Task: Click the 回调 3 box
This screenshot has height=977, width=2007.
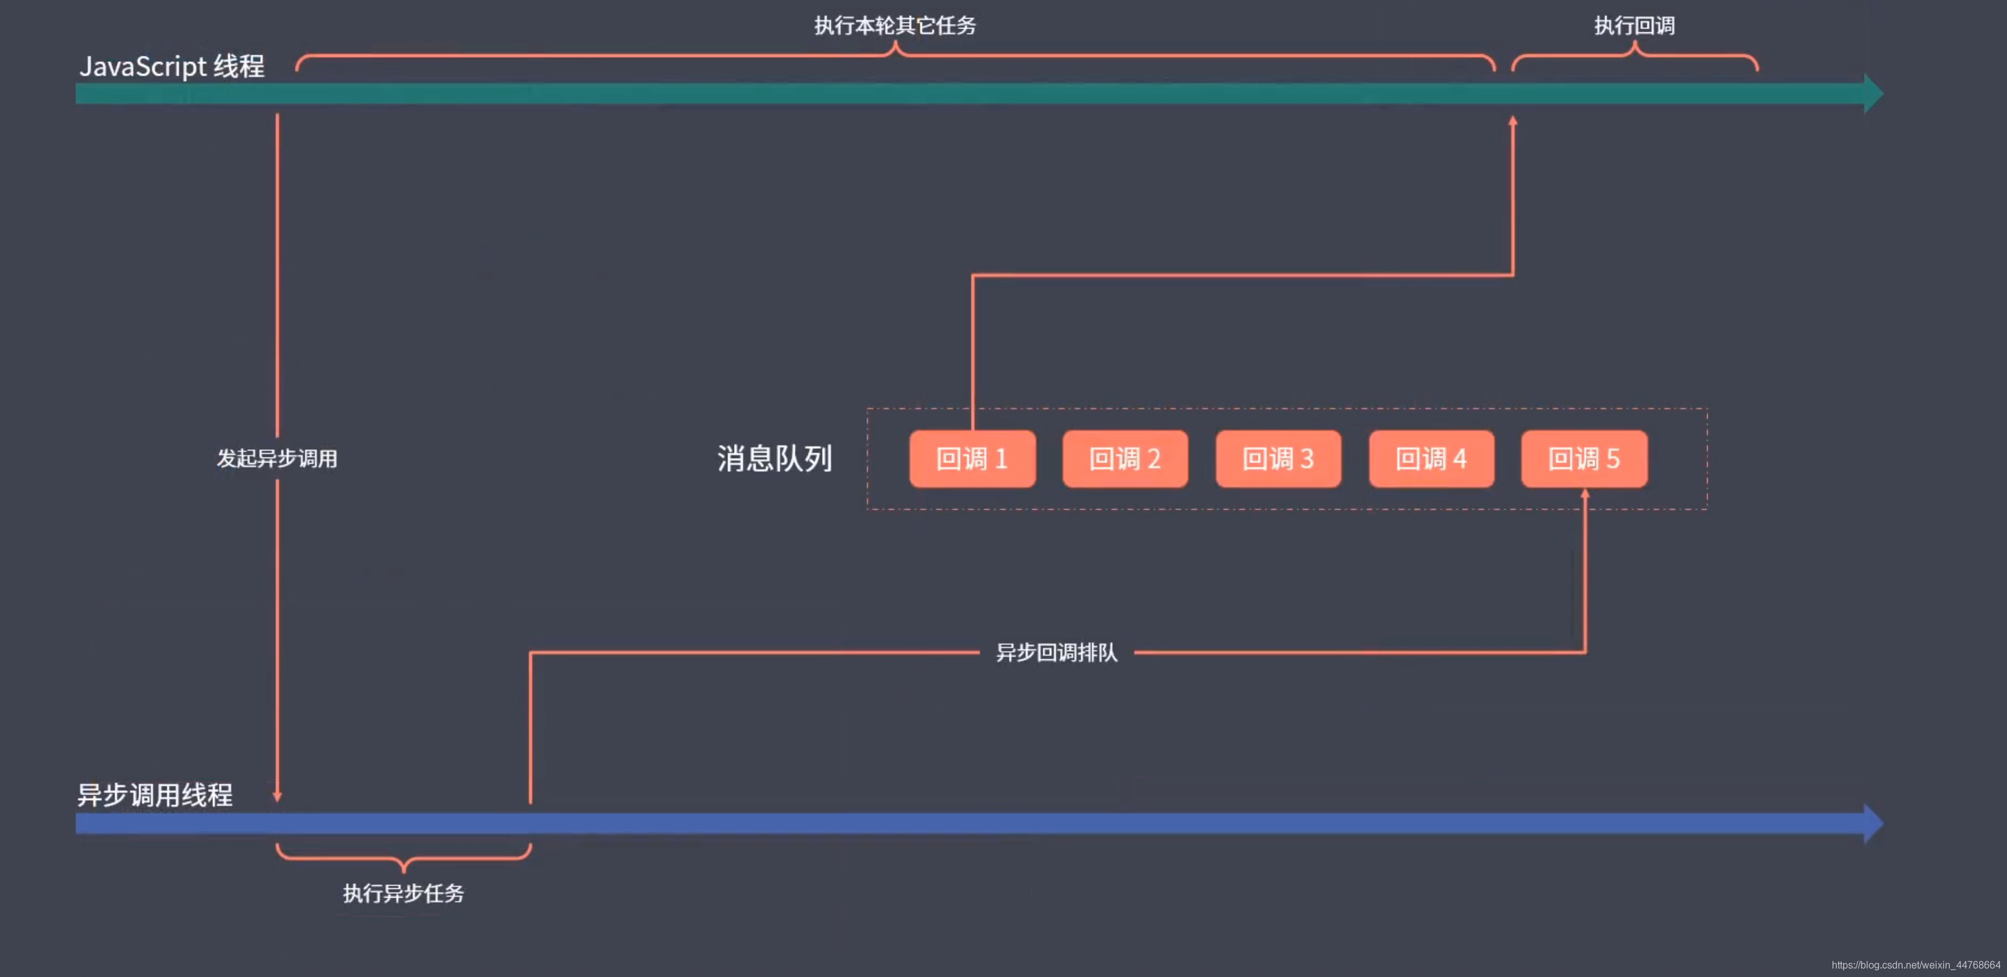Action: (1279, 459)
